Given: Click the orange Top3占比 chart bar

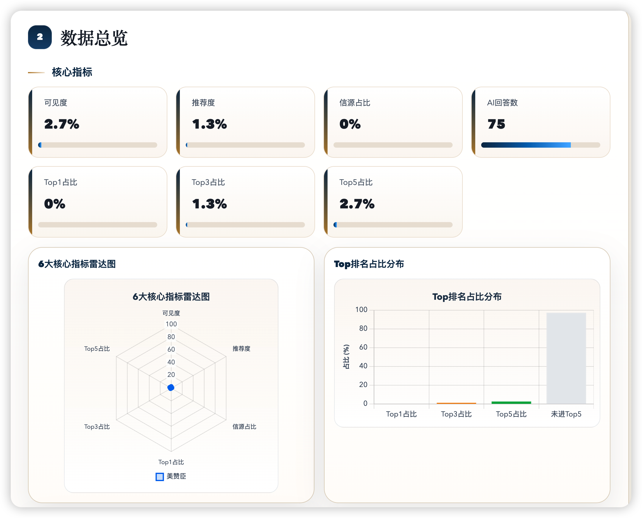Looking at the screenshot, I should [456, 403].
